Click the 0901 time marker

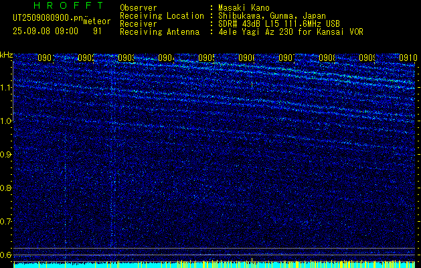pyautogui.click(x=46, y=58)
